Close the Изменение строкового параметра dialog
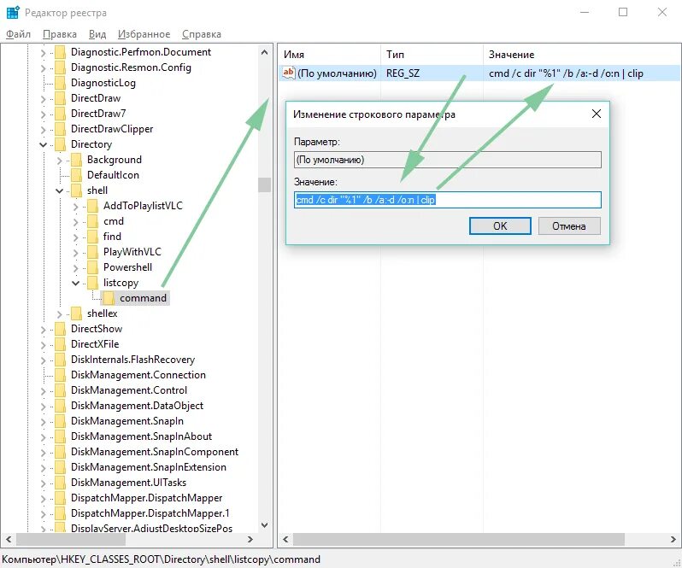The height and width of the screenshot is (568, 682). click(597, 114)
